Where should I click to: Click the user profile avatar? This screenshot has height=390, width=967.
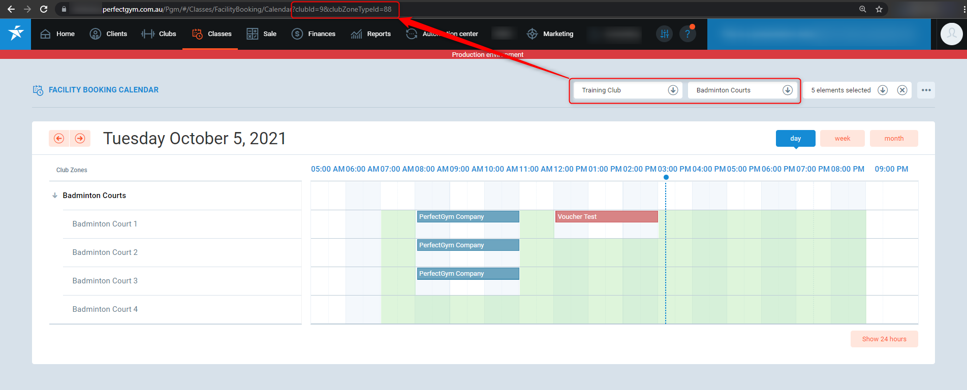pyautogui.click(x=951, y=34)
